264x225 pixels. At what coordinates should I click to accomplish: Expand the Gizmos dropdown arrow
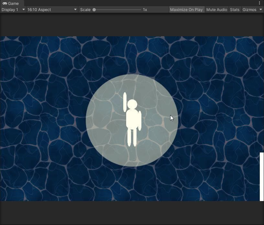[261, 10]
